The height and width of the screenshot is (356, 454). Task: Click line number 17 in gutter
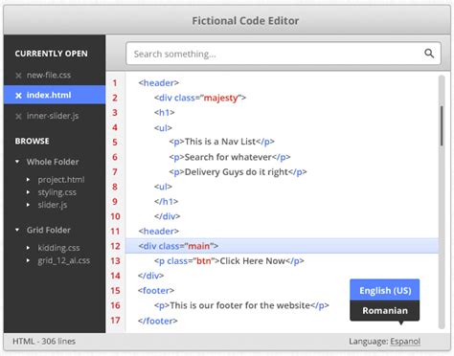tap(115, 321)
